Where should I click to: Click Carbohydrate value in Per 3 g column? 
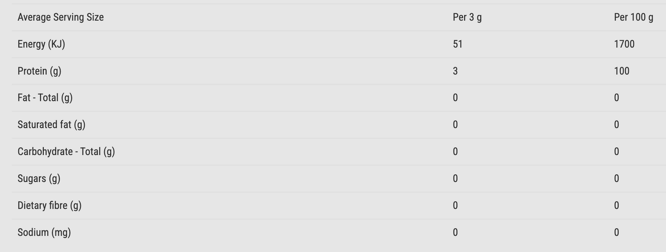coord(455,152)
